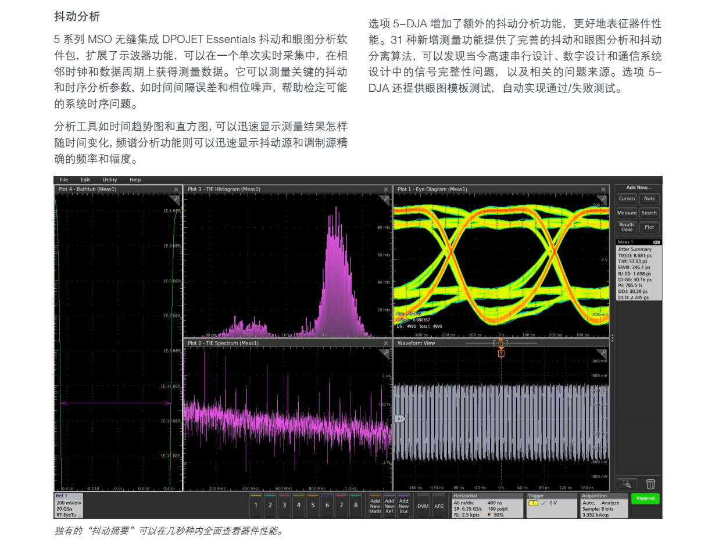Open the File menu
This screenshot has height=559, width=726.
point(64,180)
